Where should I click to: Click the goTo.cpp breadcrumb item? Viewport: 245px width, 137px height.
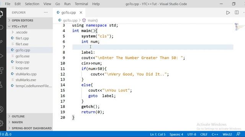pos(70,20)
